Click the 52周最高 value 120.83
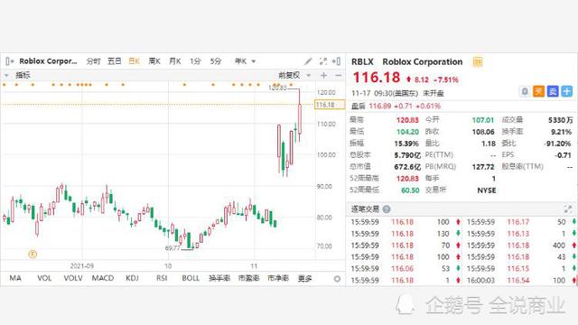Screen dimensions: 578x325 (x=407, y=179)
